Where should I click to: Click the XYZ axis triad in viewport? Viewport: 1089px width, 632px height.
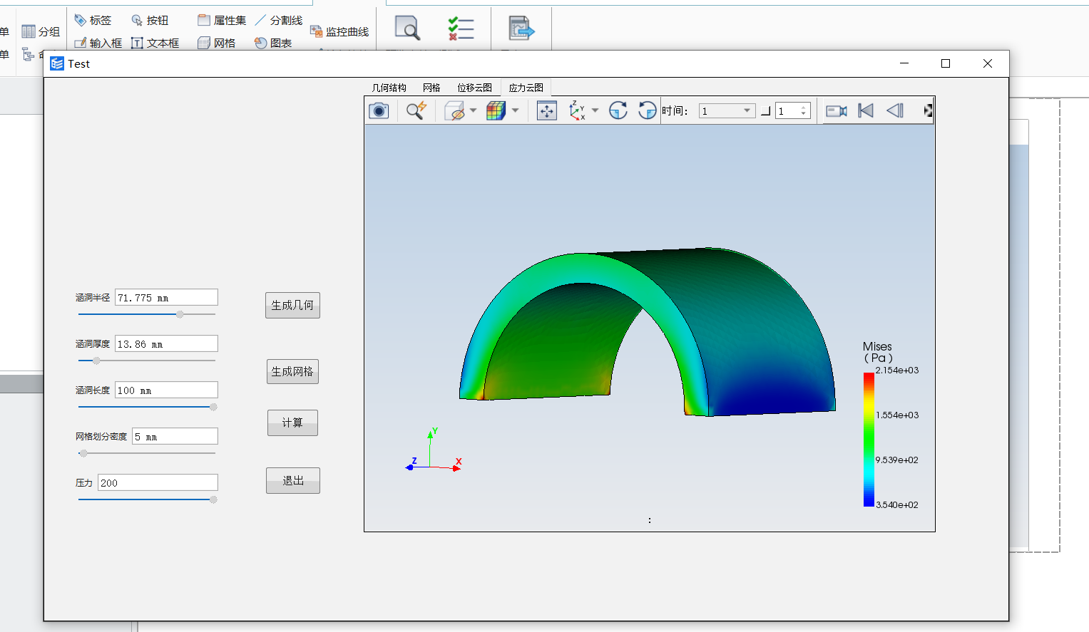434,450
